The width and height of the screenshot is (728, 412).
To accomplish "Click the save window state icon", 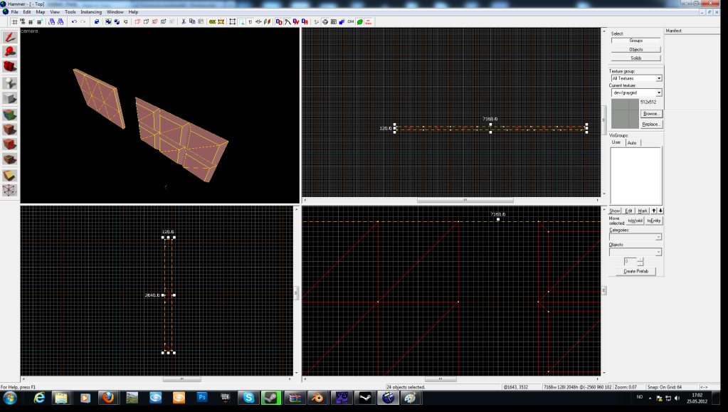I will coord(60,22).
